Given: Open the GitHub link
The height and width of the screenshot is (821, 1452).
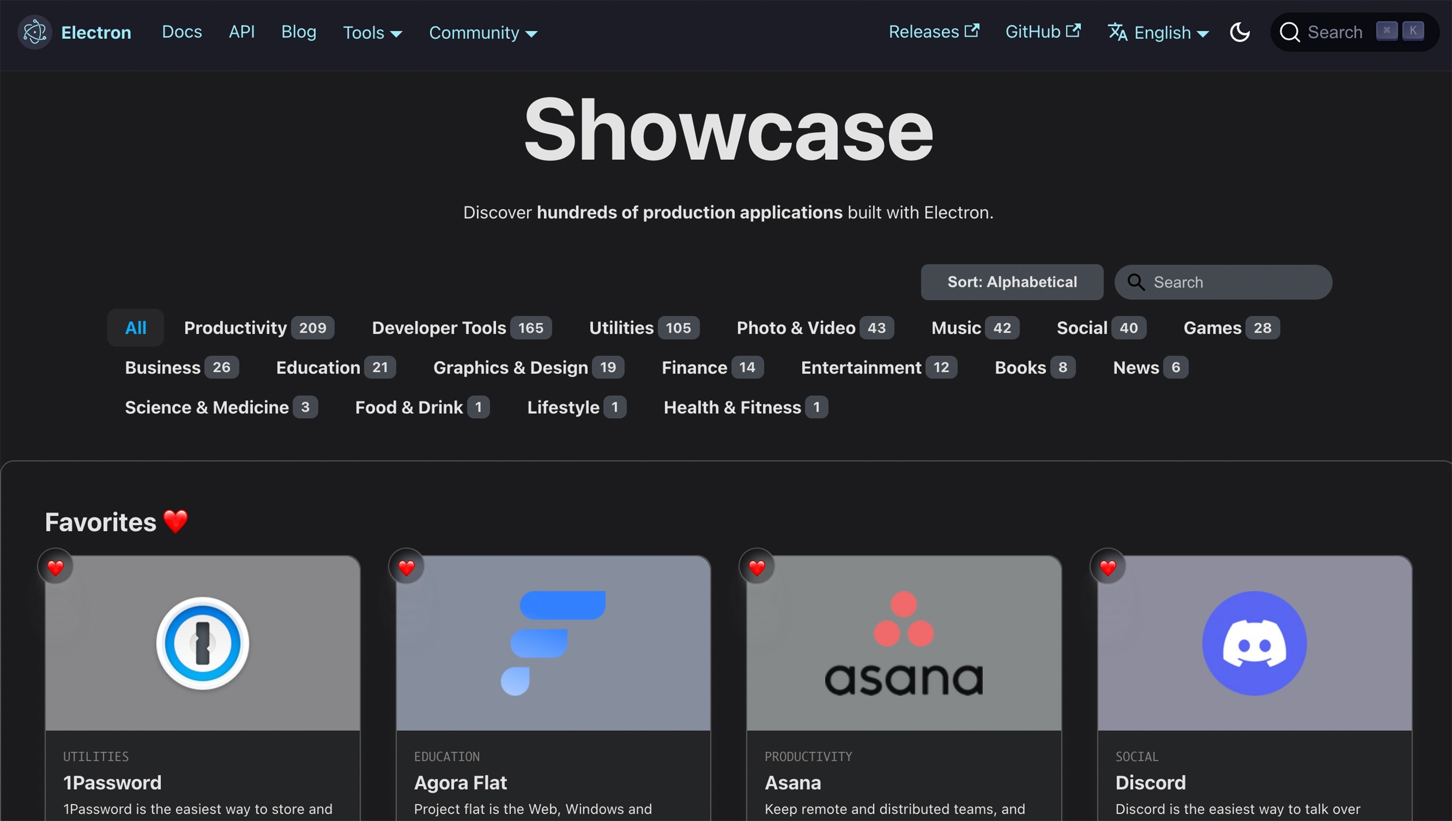Looking at the screenshot, I should tap(1043, 31).
